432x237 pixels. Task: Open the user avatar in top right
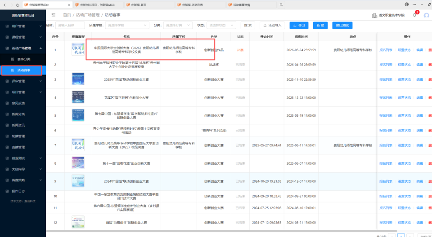(427, 15)
